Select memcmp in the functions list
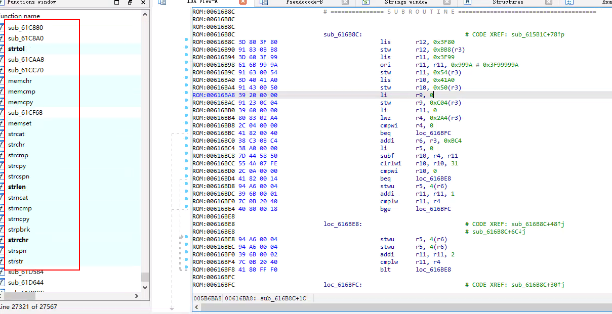 22,91
